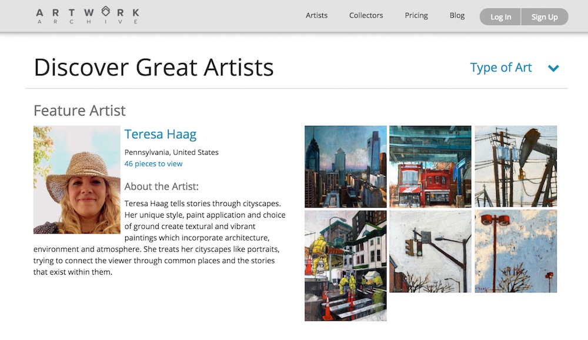Follow the 46 pieces to view link
The height and width of the screenshot is (340, 588).
coord(153,164)
